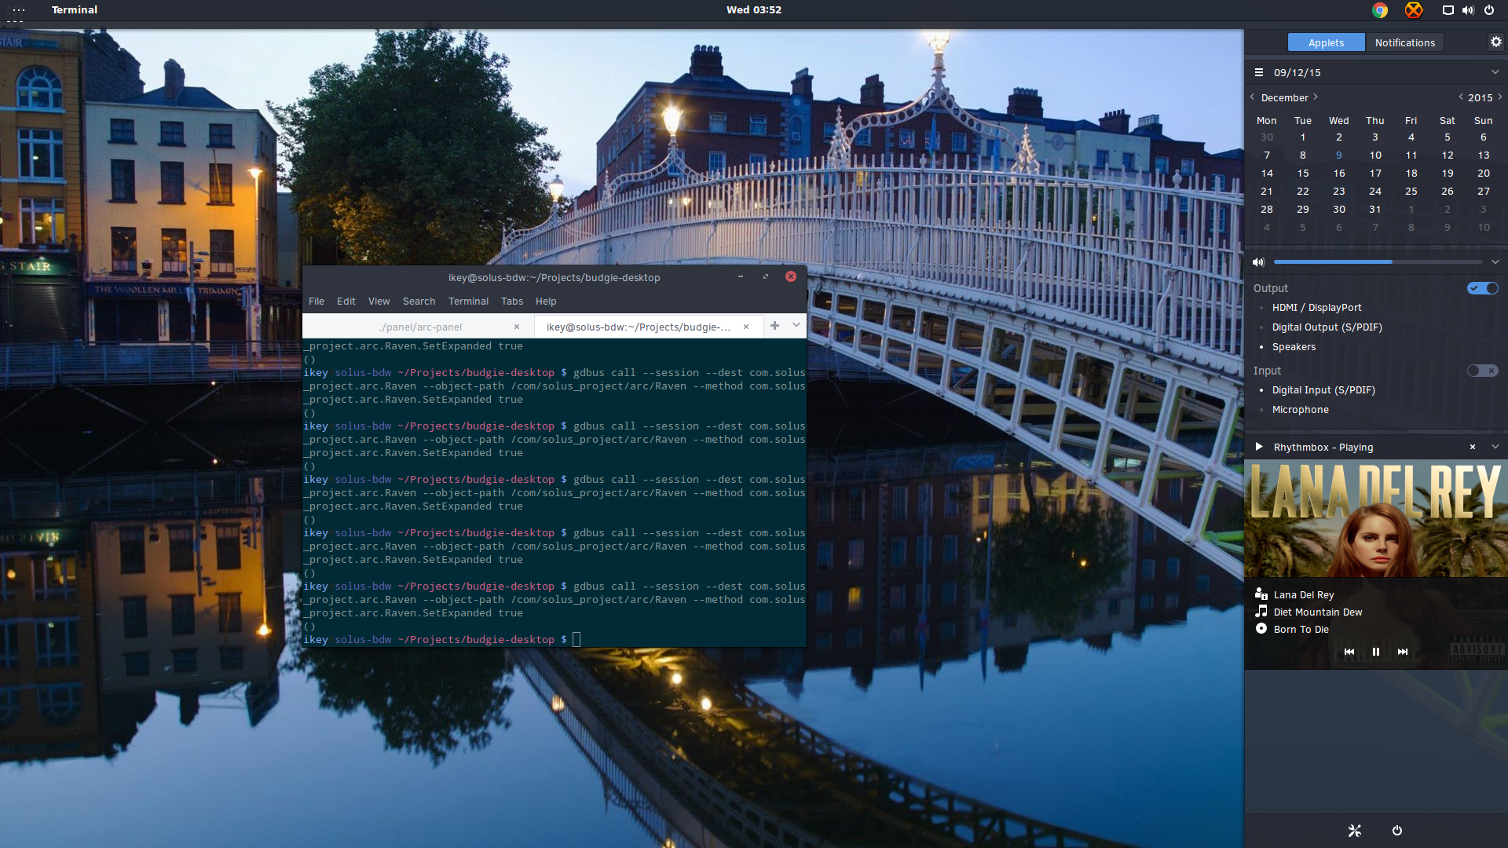Click the album disc icon beside Born To Die
Screen dimensions: 1508x848
click(x=1261, y=628)
